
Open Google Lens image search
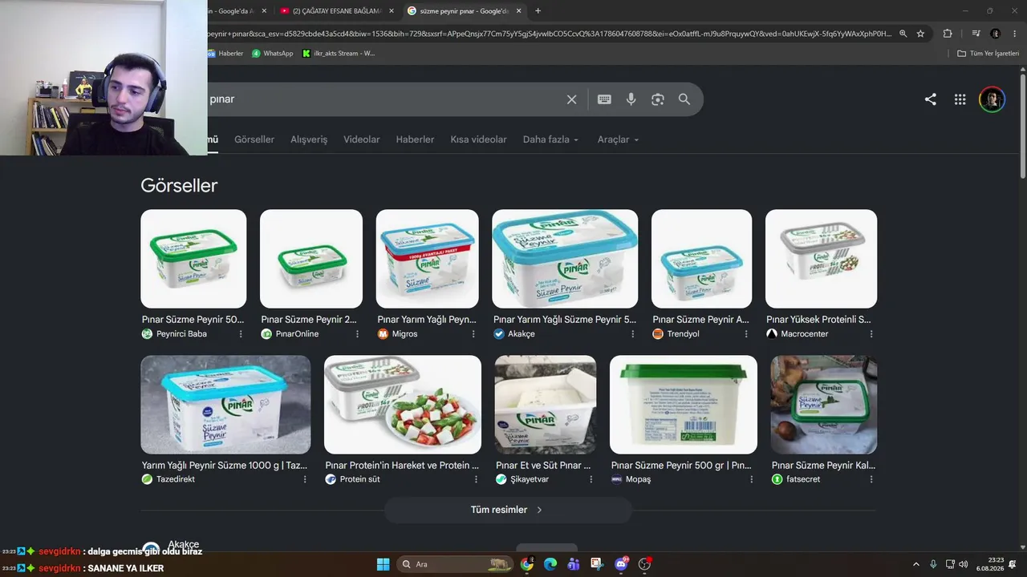pos(658,99)
